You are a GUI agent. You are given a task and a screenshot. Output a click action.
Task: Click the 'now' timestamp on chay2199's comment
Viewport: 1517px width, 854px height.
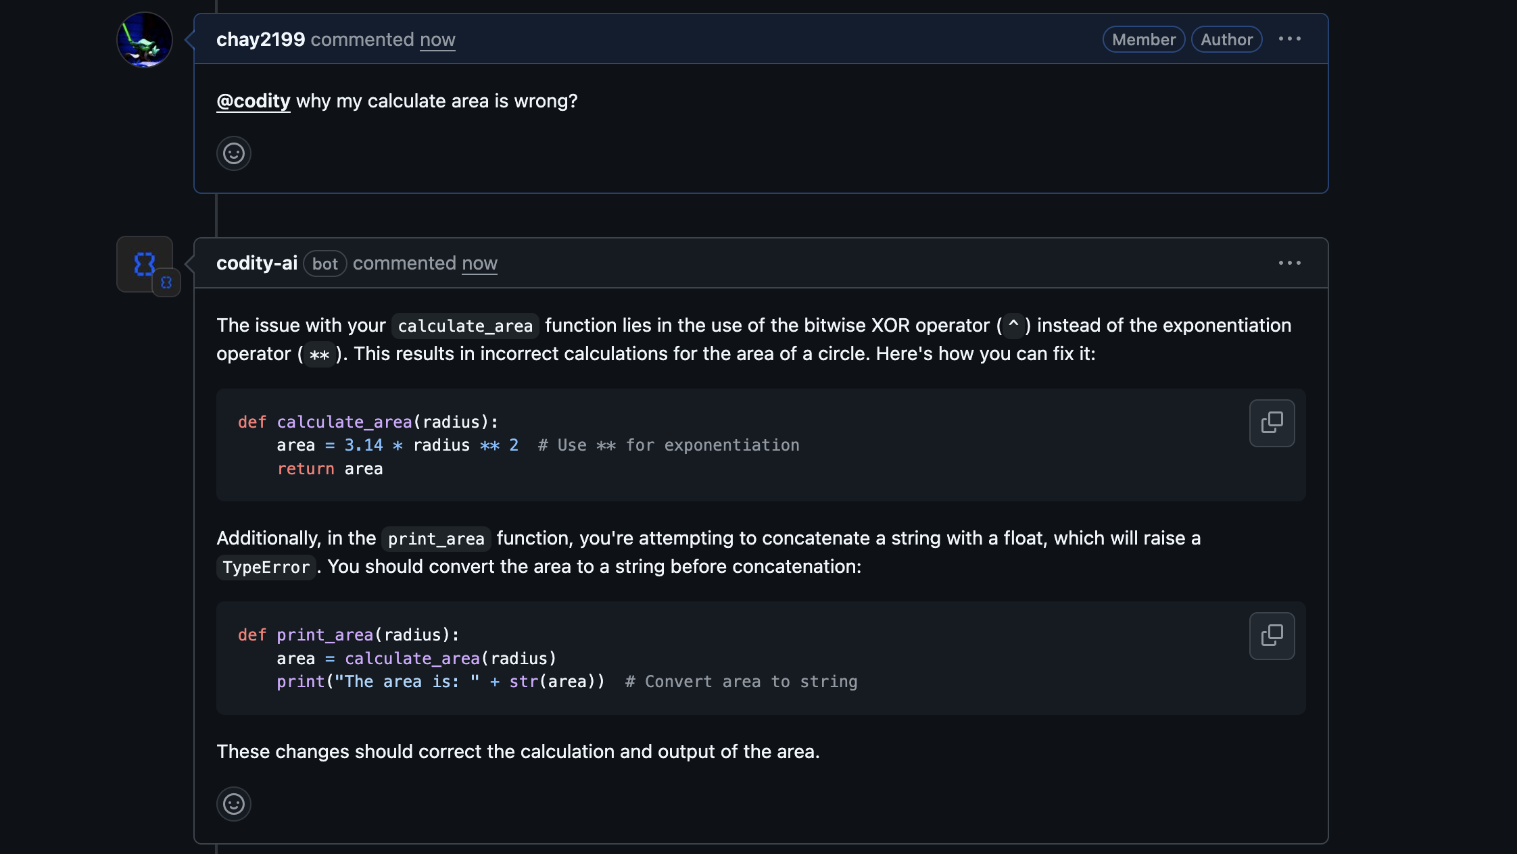437,39
